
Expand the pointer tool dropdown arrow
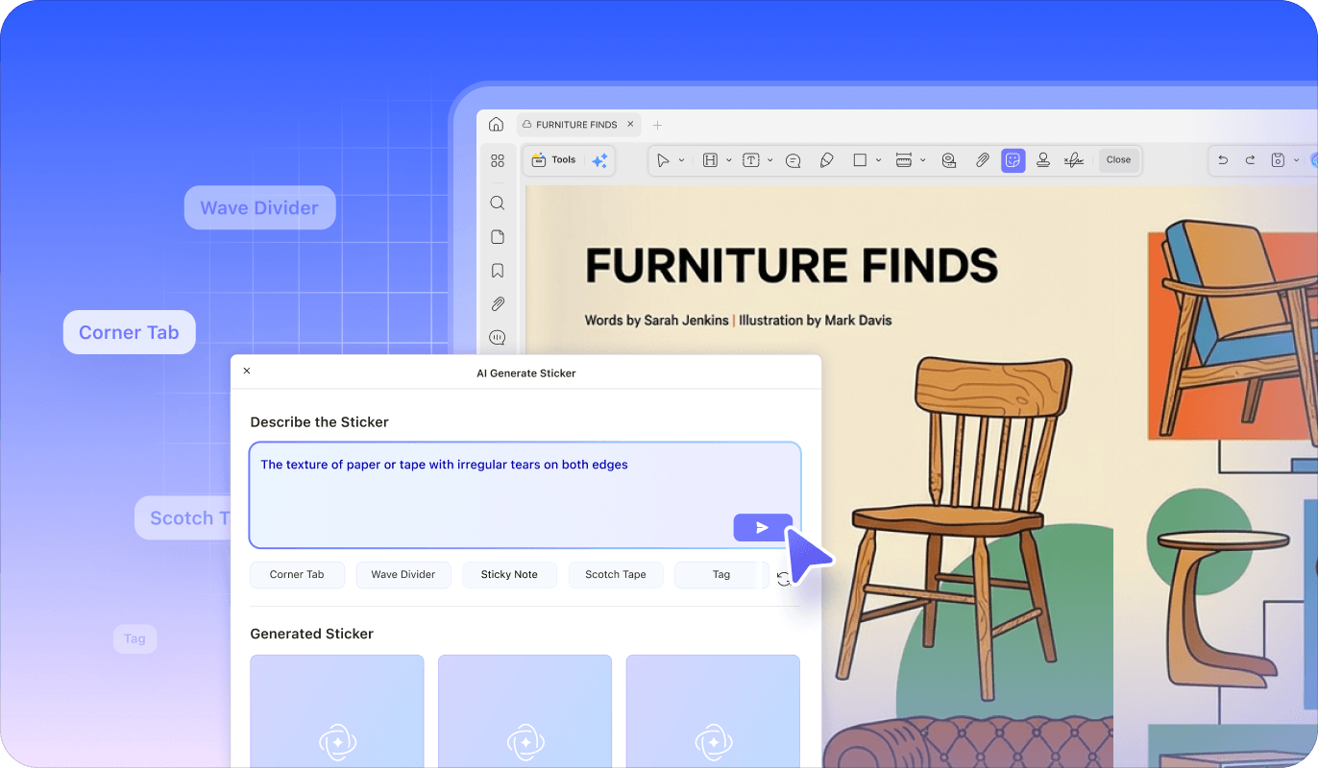click(x=681, y=160)
